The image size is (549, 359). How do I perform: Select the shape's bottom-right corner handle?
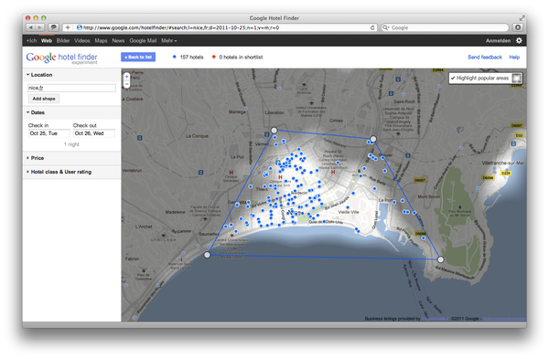440,259
